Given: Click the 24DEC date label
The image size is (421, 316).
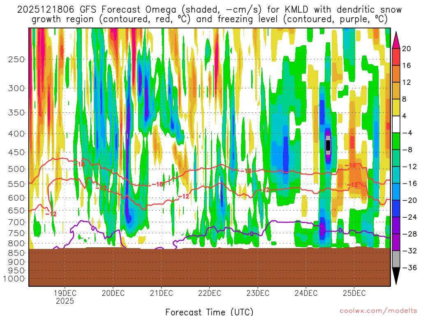Looking at the screenshot, I should 306,293.
